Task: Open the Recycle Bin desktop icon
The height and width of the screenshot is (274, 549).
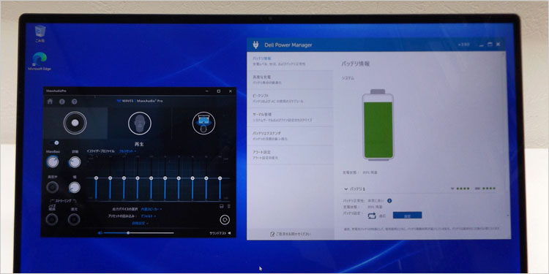Action: (40, 34)
